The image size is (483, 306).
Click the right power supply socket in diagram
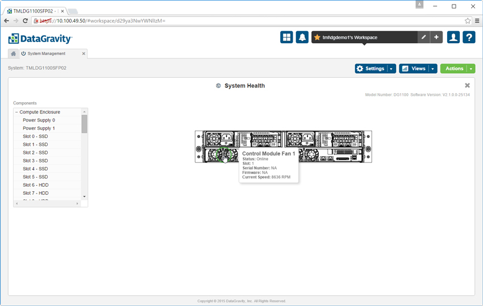308,137
